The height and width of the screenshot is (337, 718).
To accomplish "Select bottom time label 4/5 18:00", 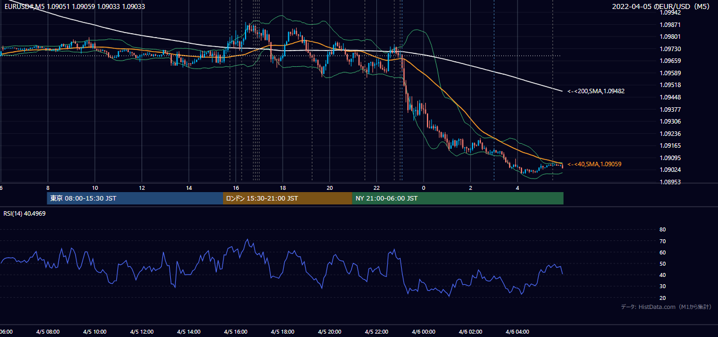I will (283, 332).
